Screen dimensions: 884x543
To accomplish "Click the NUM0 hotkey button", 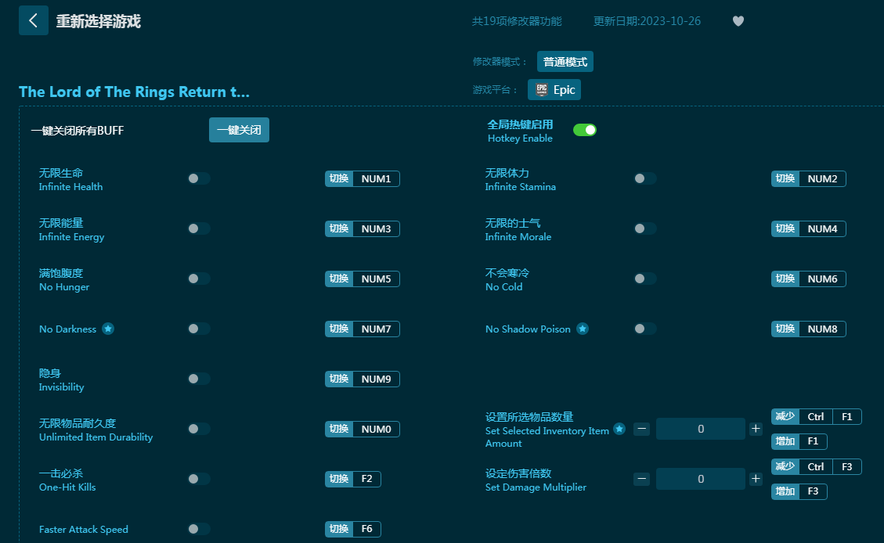I will [362, 430].
